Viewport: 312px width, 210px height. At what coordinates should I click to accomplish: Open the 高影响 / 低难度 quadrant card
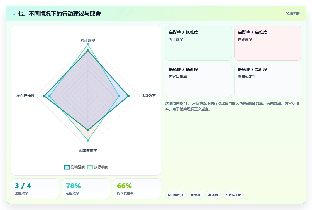click(x=199, y=43)
